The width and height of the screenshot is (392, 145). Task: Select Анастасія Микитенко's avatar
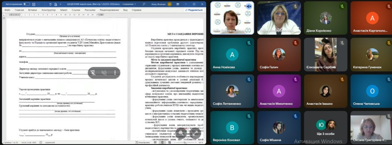point(279,91)
